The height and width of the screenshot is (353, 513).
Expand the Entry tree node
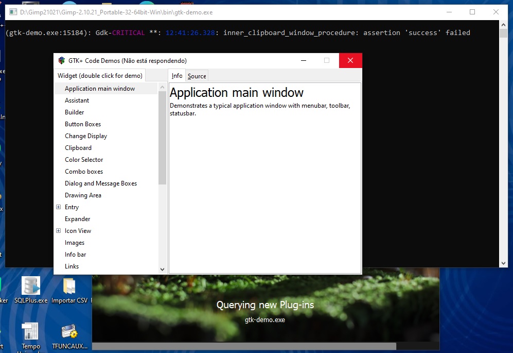(x=58, y=207)
